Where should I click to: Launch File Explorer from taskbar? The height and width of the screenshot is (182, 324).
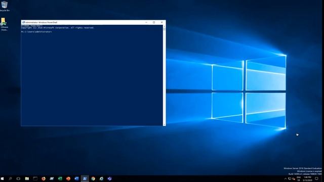27,178
